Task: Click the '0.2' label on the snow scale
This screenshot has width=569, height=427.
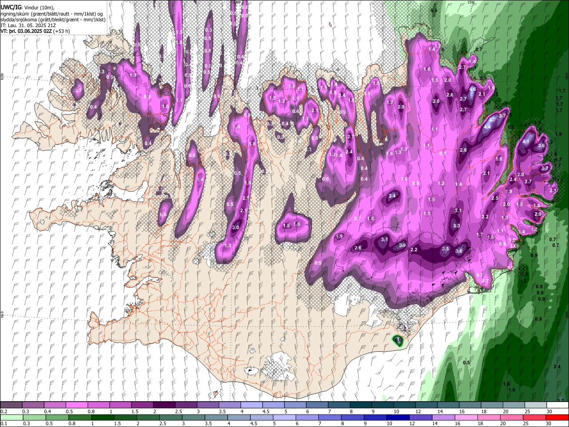Action: (x=4, y=411)
